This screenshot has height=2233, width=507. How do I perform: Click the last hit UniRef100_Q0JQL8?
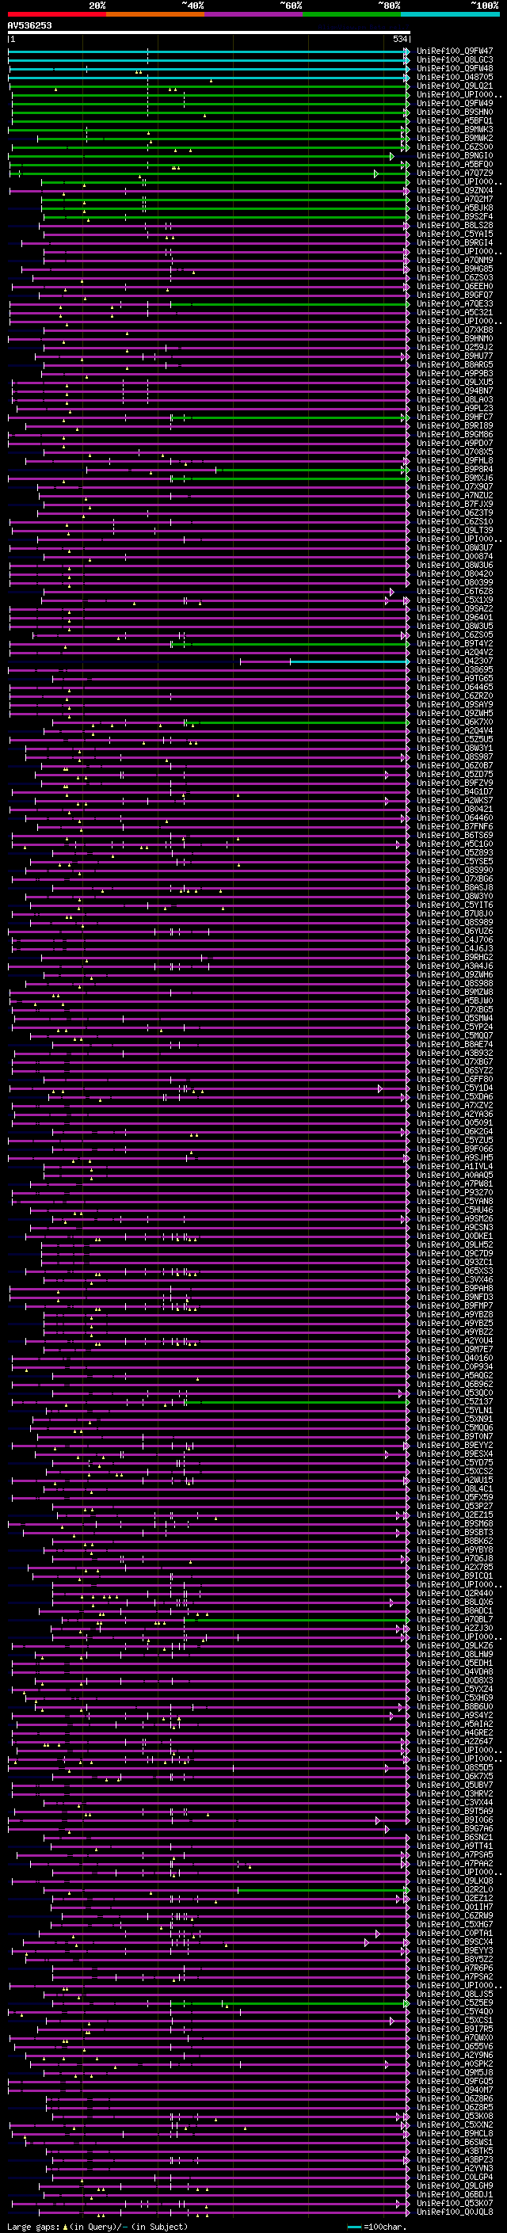coord(455,2212)
